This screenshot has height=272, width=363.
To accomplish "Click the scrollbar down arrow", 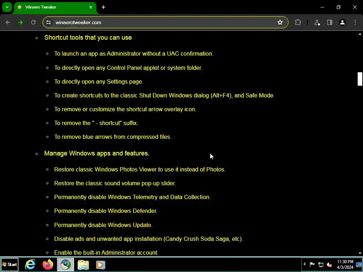I will point(360,253).
